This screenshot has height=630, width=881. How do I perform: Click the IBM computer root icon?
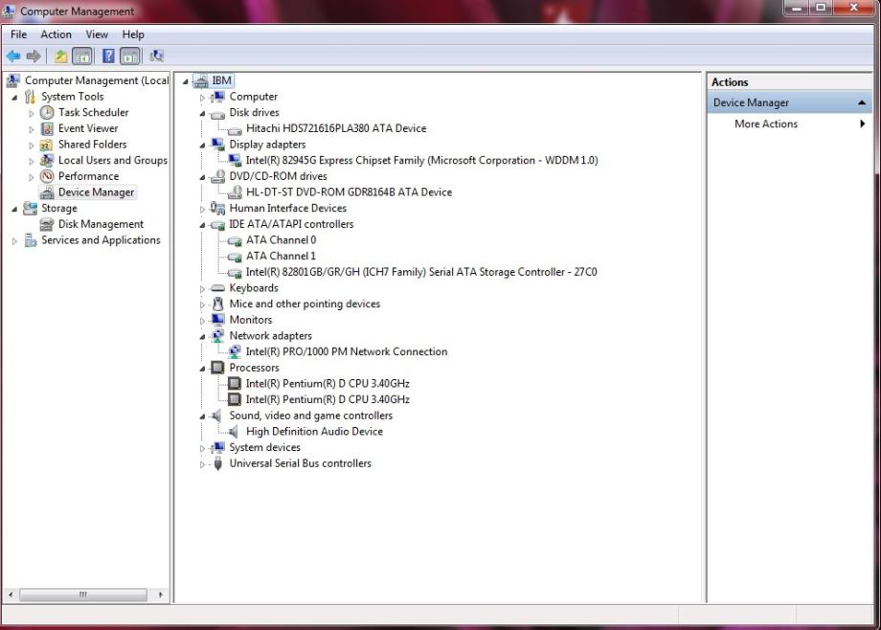click(200, 81)
